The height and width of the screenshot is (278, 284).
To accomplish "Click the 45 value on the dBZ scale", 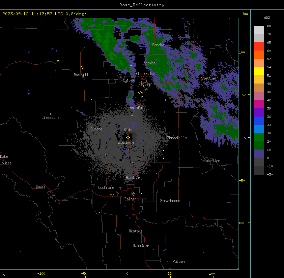I will tap(269, 92).
